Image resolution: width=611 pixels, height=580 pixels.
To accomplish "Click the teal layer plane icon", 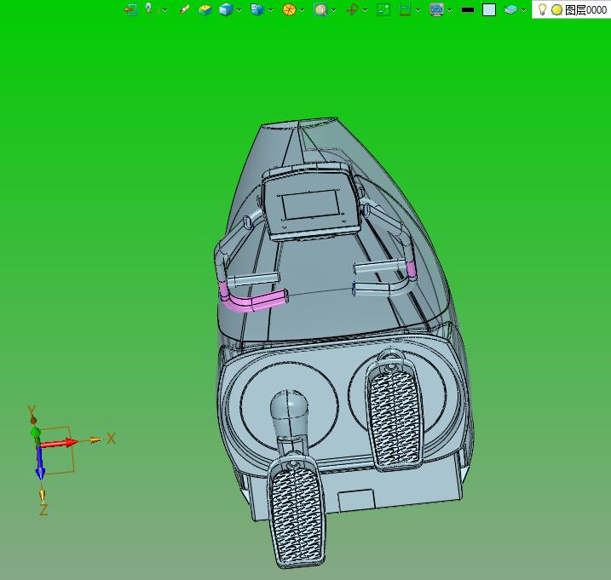I will tap(510, 9).
